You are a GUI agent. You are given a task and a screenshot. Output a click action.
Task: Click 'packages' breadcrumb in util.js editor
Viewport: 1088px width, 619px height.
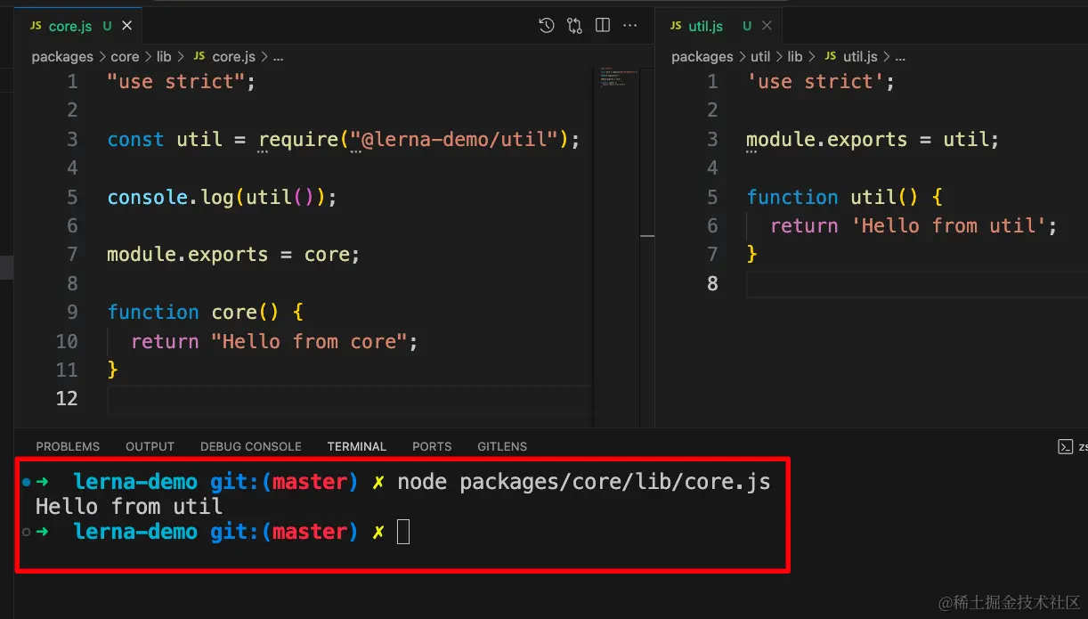click(702, 56)
